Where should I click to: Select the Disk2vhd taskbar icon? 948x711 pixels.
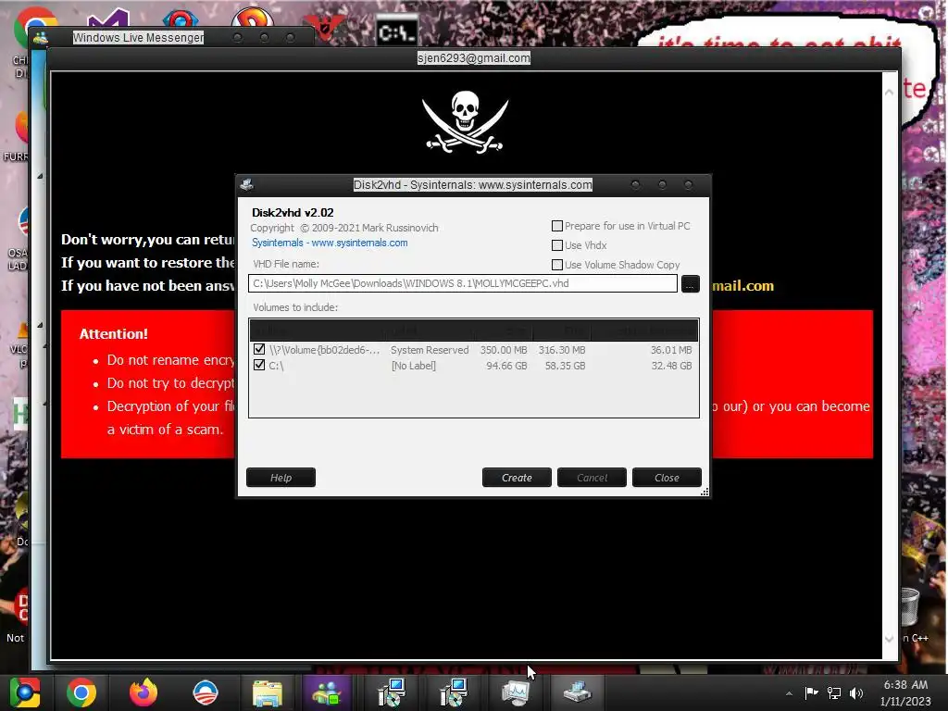(x=578, y=692)
